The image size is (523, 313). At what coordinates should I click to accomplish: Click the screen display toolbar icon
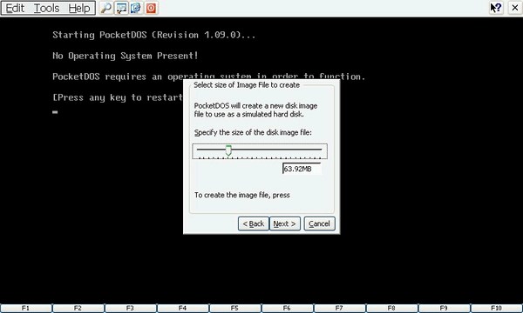121,8
